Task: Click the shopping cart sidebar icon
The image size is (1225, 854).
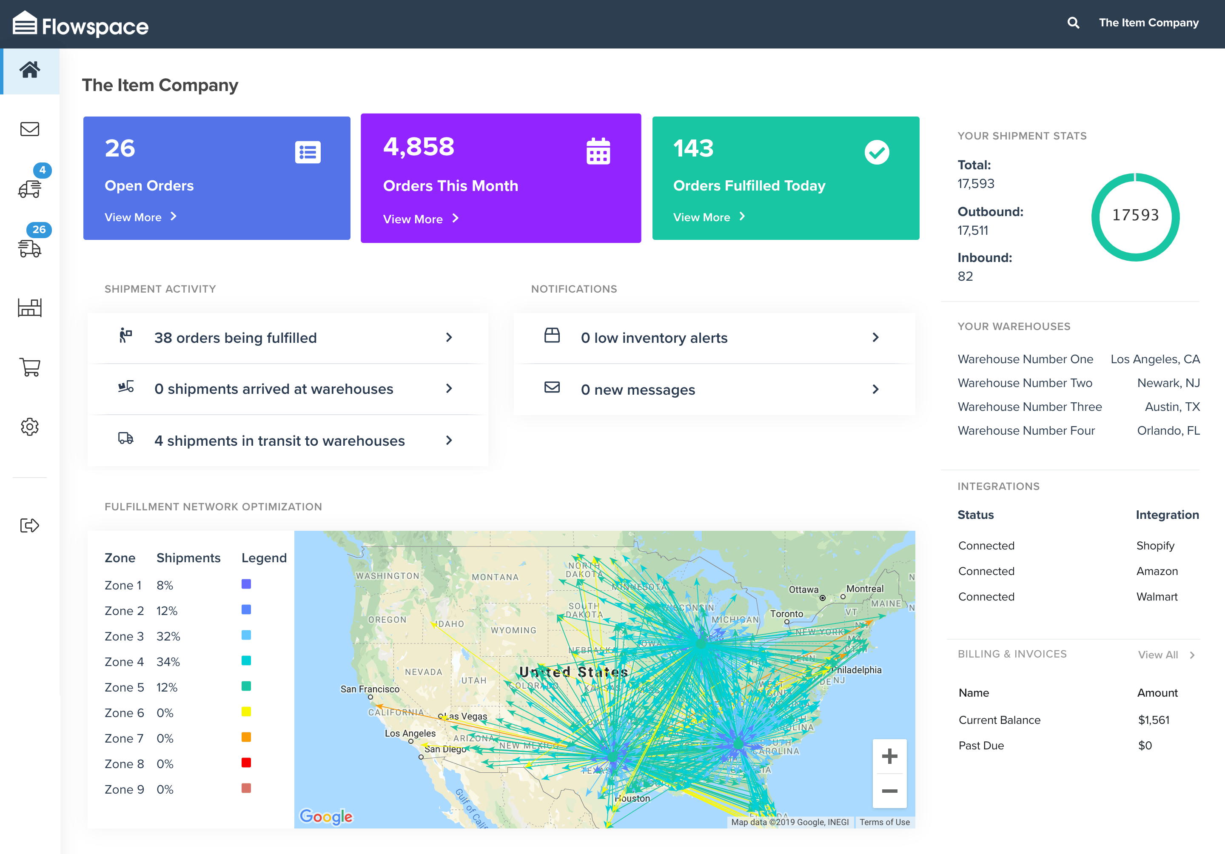Action: tap(30, 367)
